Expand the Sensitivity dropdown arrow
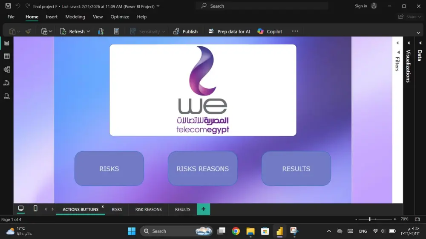Viewport: 426px width, 239px height. 163,32
